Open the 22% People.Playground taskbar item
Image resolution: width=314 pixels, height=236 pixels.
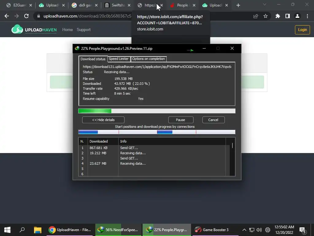click(167, 230)
